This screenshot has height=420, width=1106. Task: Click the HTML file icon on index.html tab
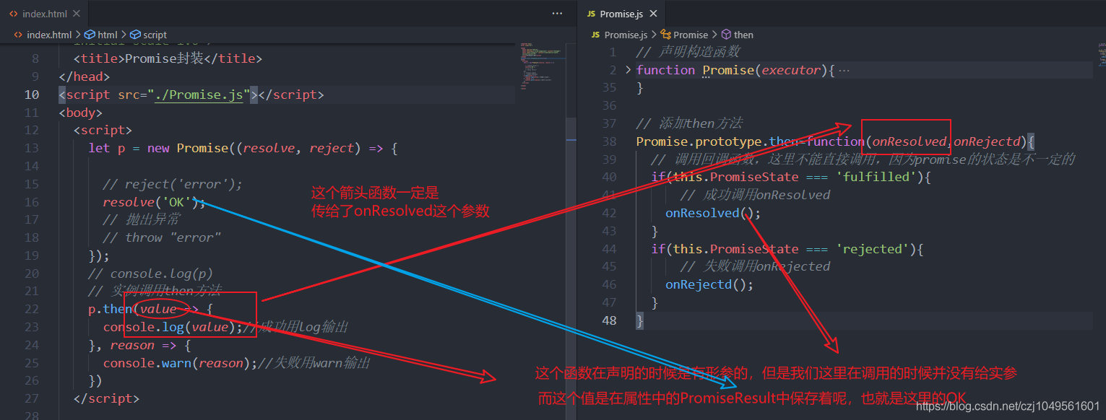coord(12,14)
